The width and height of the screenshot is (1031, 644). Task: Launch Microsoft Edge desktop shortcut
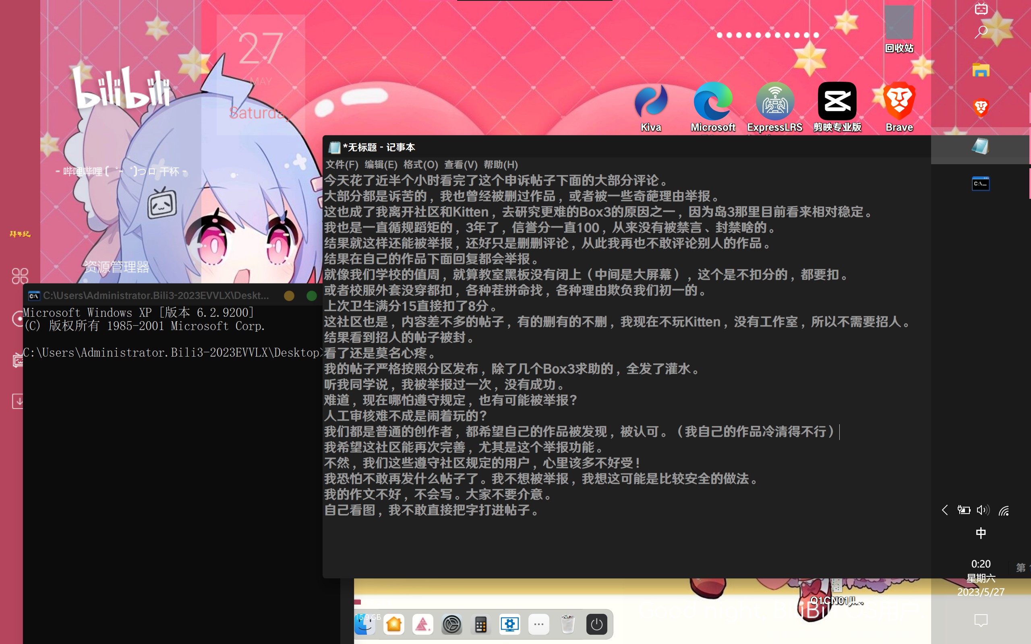(x=713, y=107)
